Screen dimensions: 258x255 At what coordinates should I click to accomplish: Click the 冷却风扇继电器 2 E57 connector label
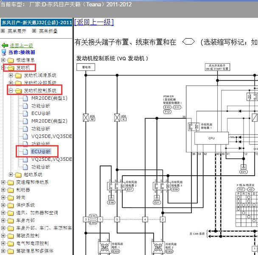129,189
